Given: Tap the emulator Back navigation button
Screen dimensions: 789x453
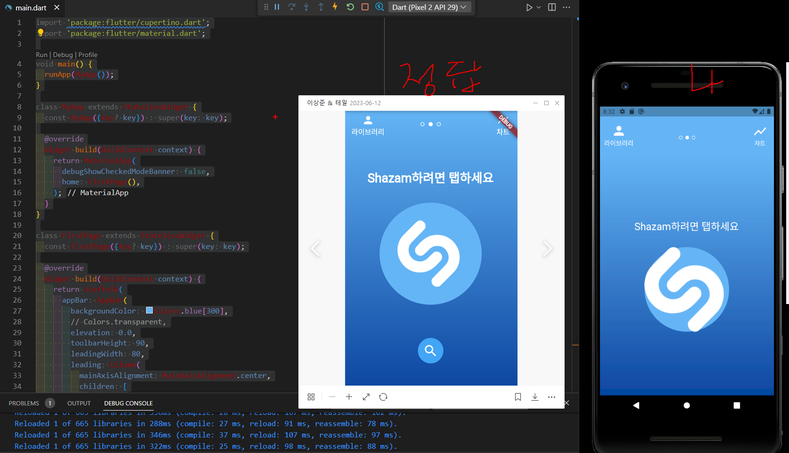Looking at the screenshot, I should pyautogui.click(x=636, y=405).
